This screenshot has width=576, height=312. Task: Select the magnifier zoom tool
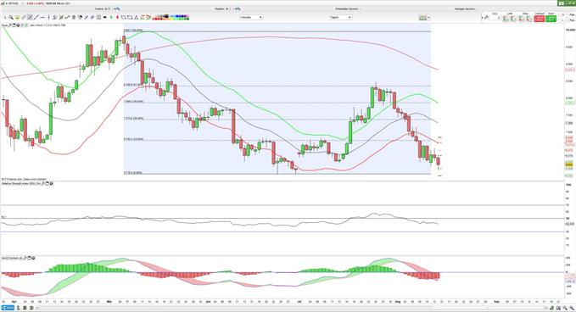click(x=11, y=17)
